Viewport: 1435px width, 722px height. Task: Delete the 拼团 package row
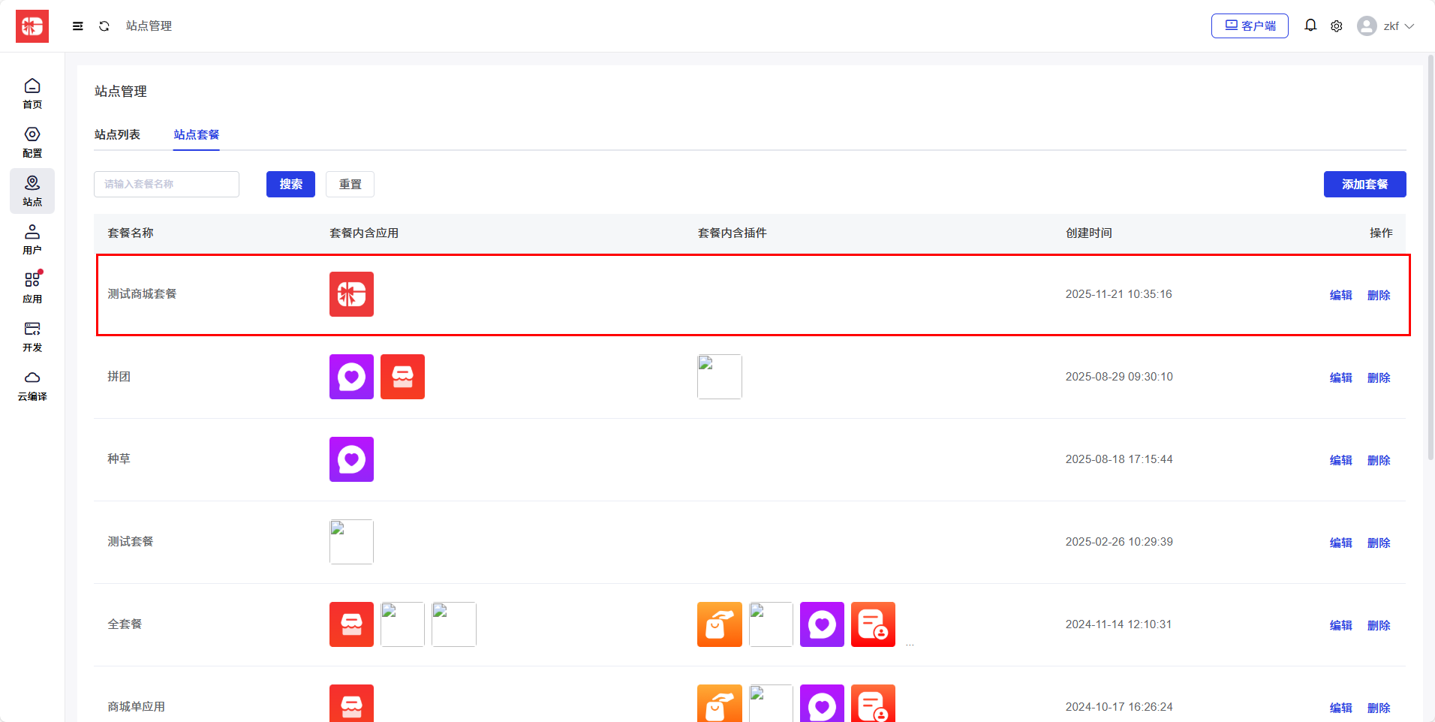click(x=1379, y=378)
